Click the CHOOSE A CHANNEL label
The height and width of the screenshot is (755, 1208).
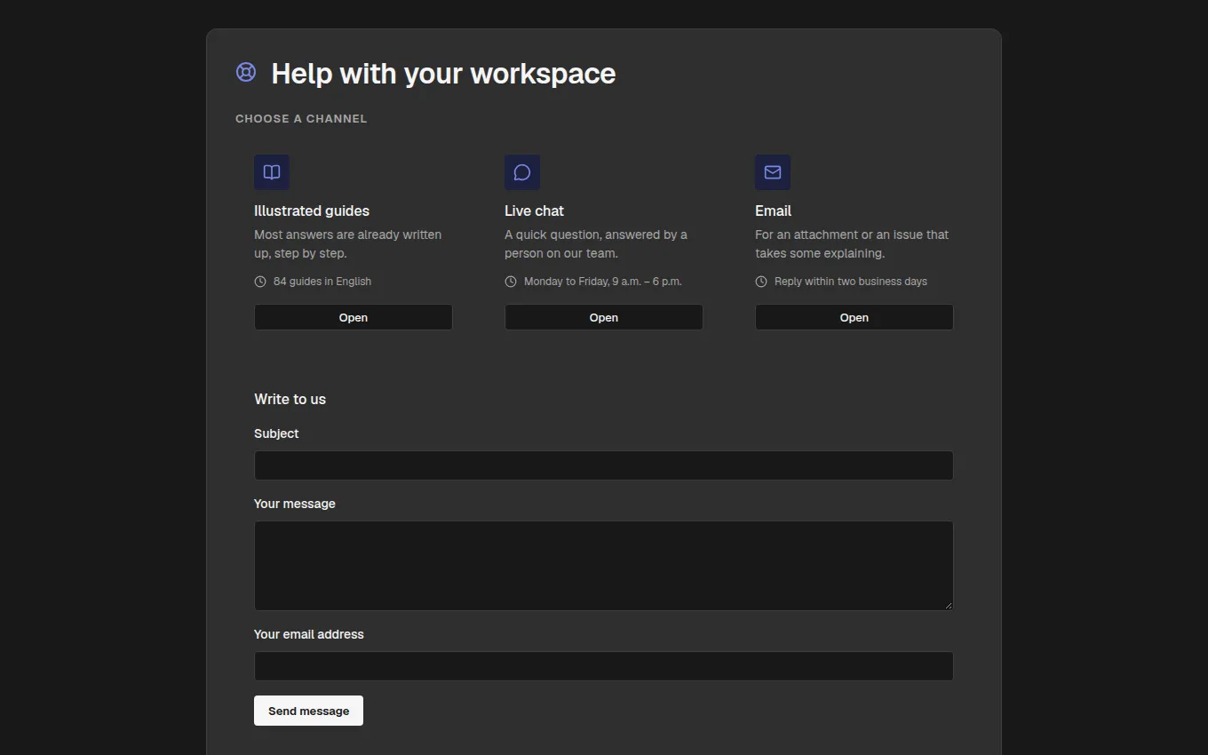(x=301, y=118)
